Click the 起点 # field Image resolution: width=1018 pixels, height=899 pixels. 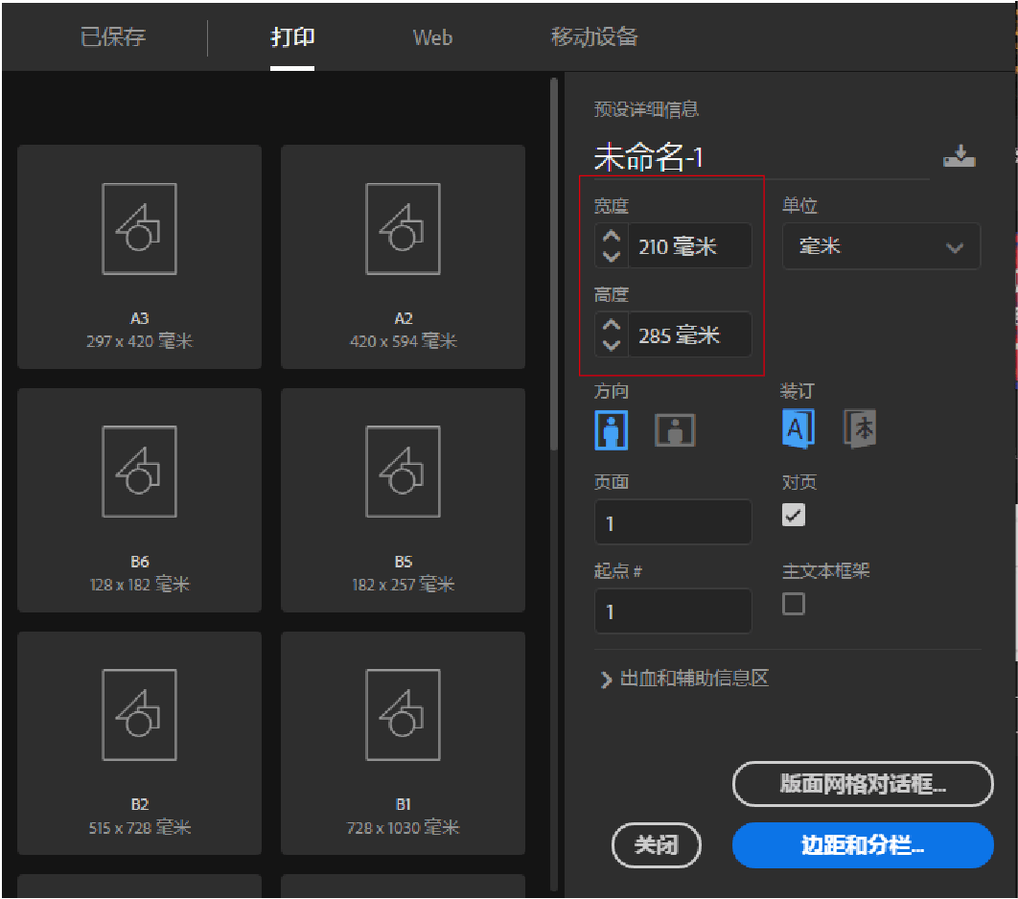(673, 611)
